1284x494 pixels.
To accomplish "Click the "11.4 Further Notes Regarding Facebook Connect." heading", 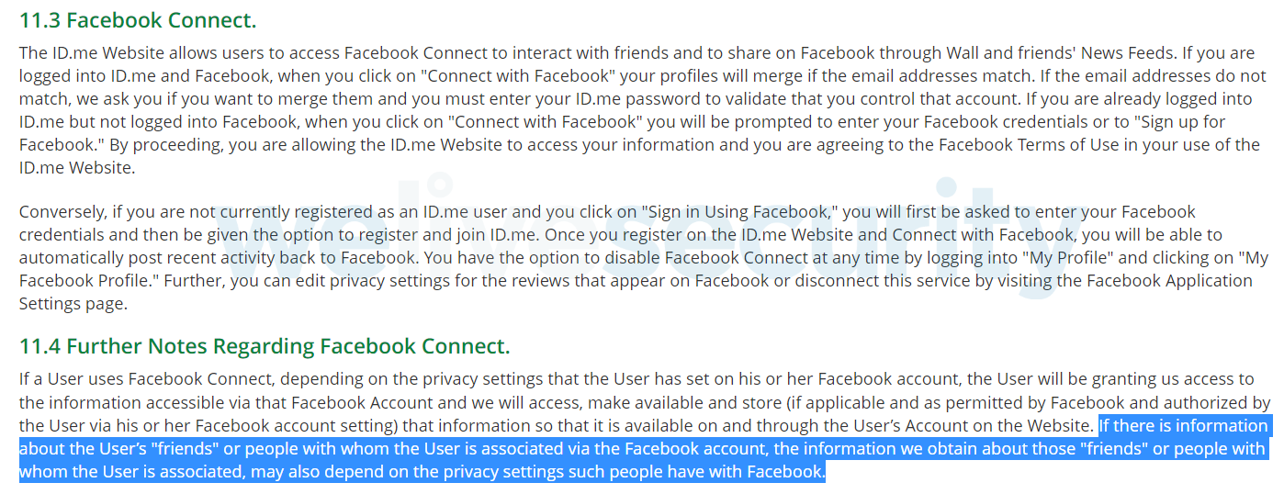I will coord(265,346).
